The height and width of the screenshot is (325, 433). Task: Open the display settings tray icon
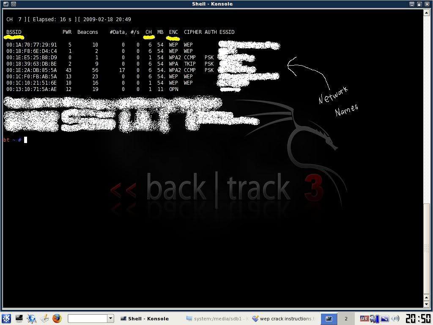point(385,319)
